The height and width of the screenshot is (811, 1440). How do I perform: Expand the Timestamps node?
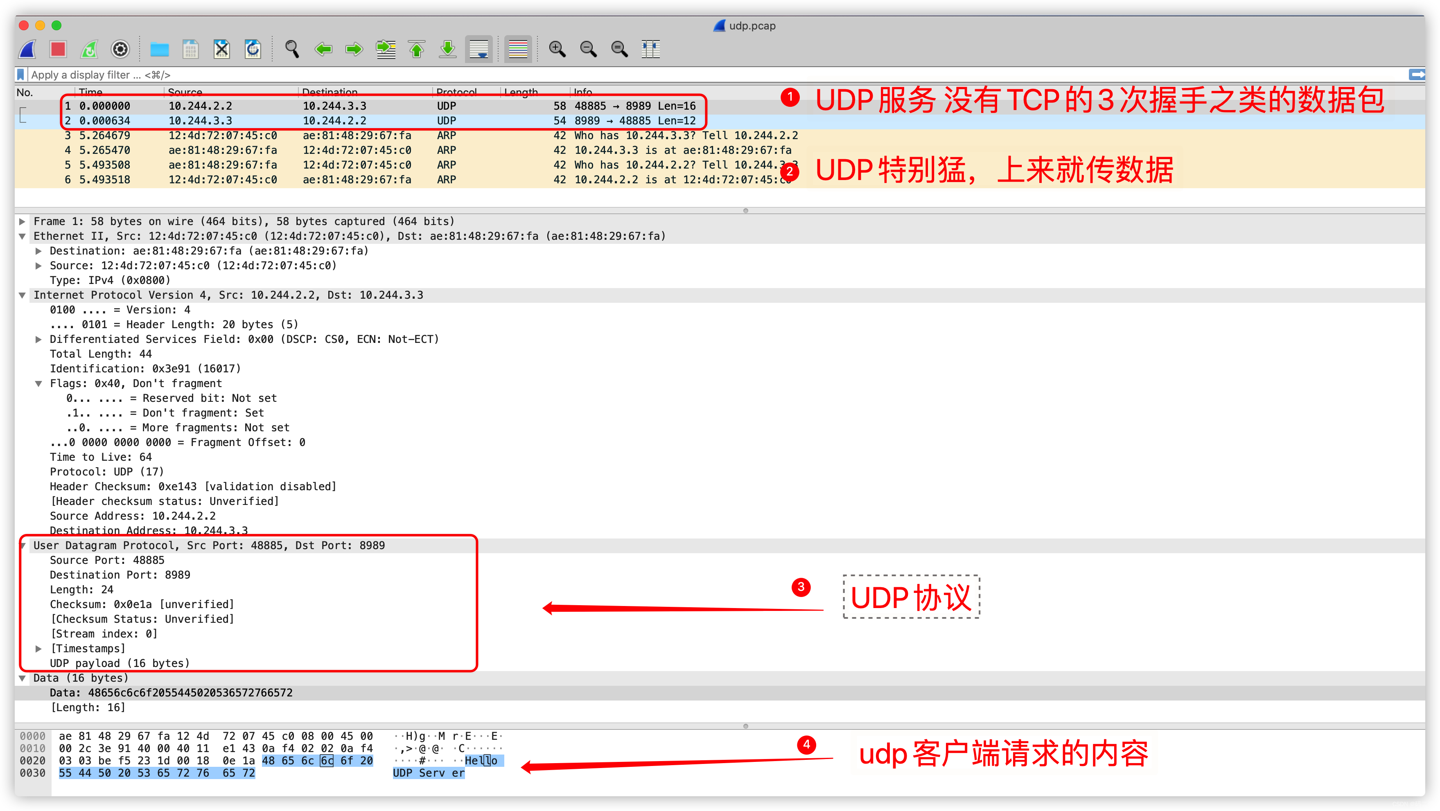[38, 649]
